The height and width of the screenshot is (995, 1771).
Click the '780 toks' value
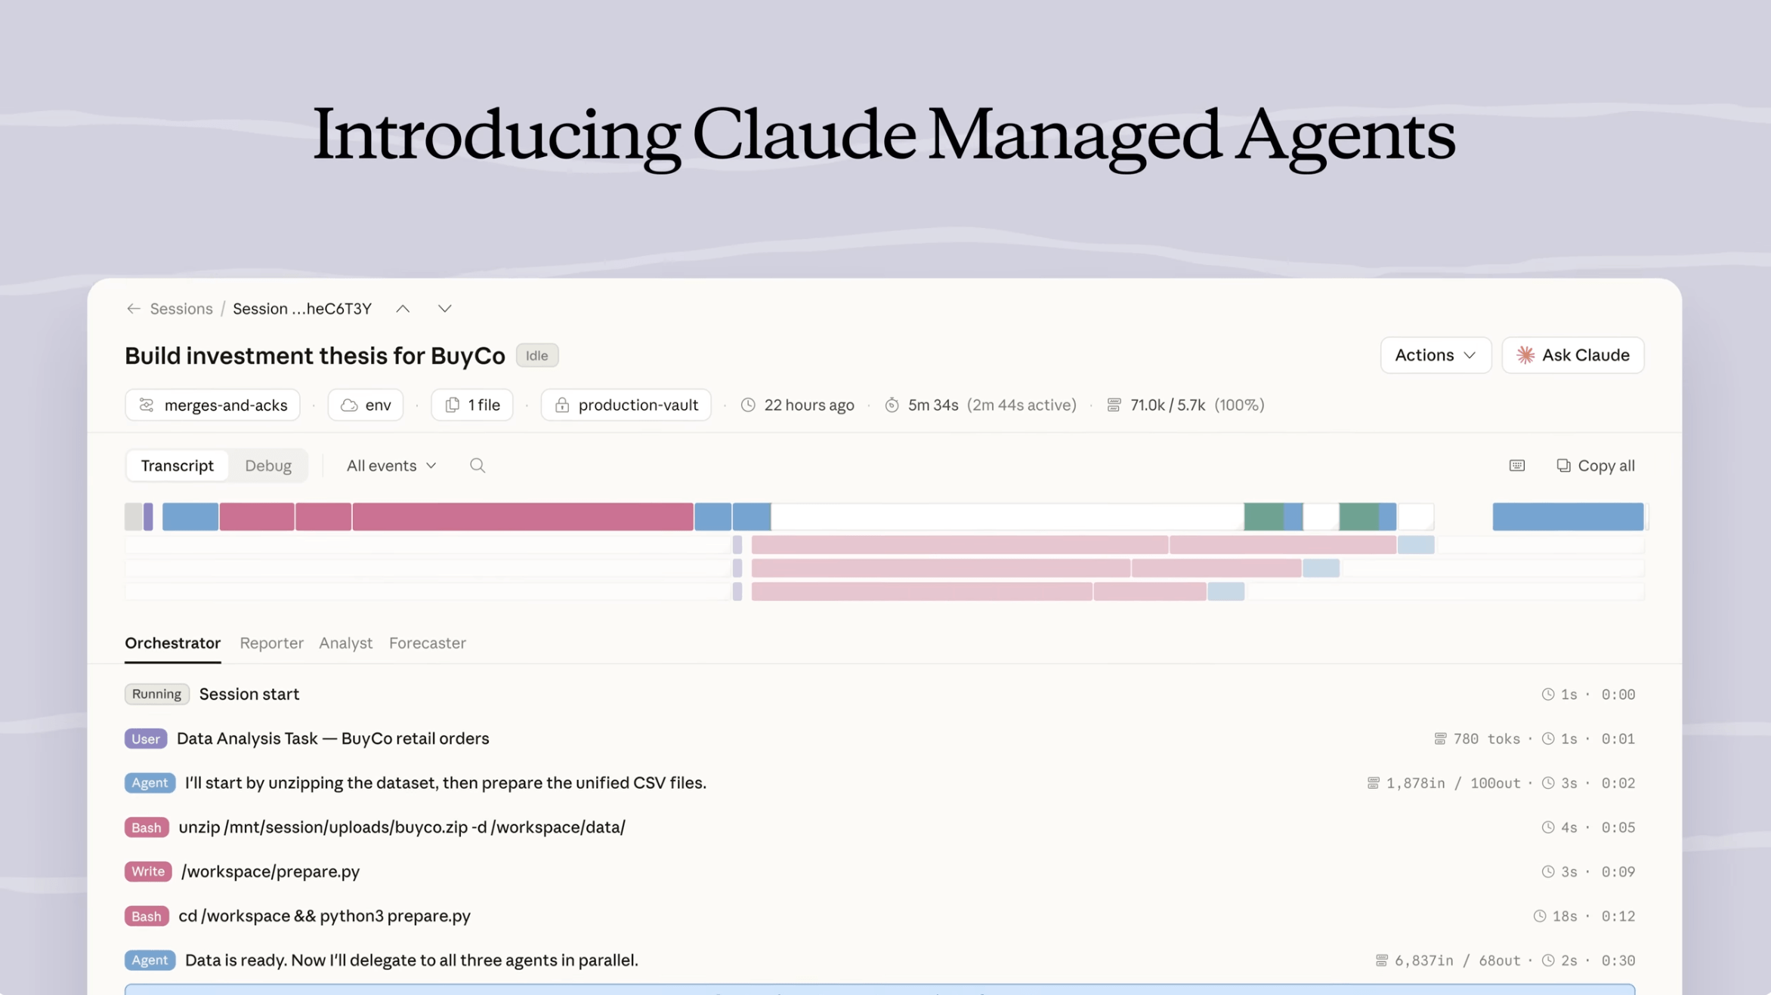pos(1486,739)
